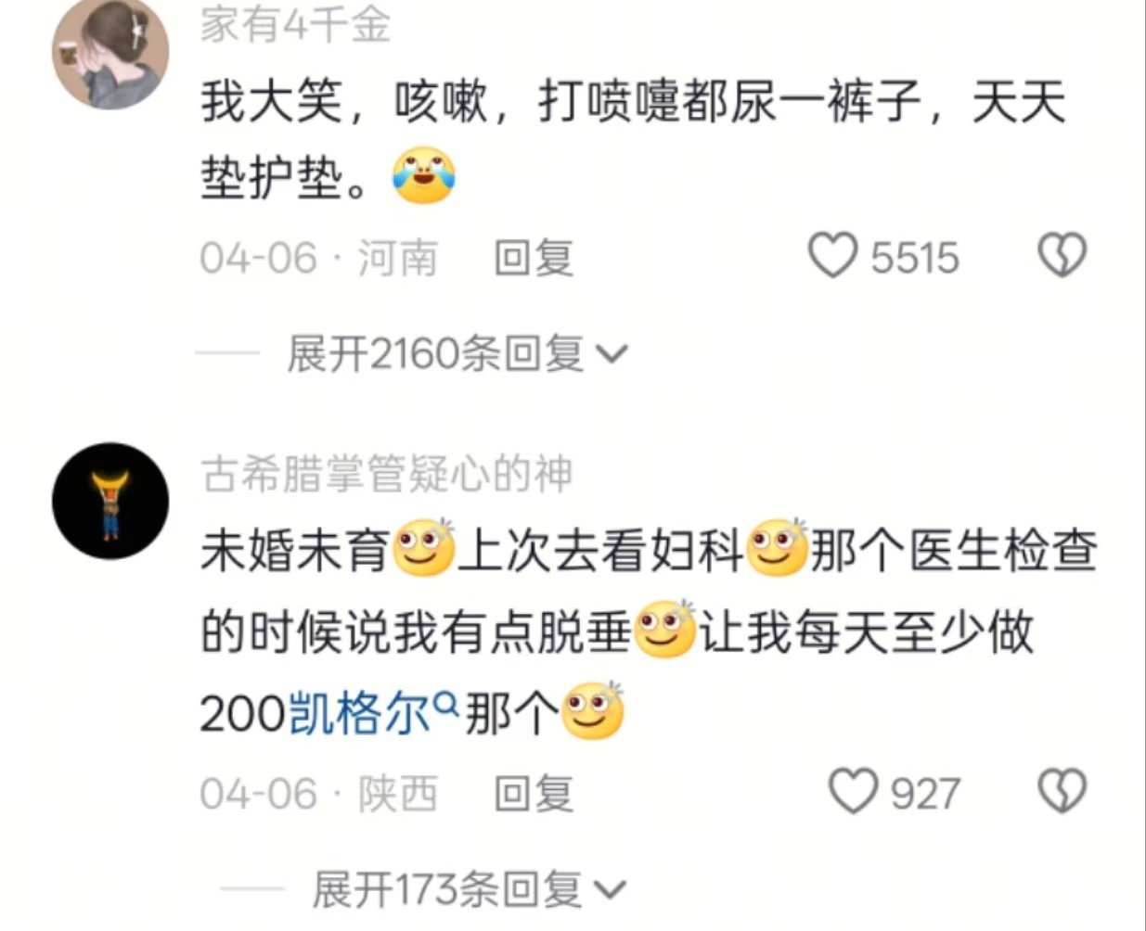Viewport: 1146px width, 931px height.
Task: Expand the 2160 replies thread
Action: (x=457, y=354)
